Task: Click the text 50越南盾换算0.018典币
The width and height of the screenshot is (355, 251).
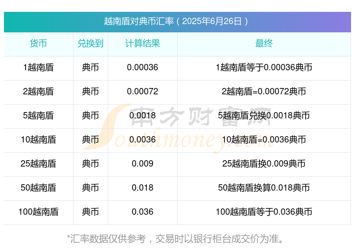Action: click(264, 188)
